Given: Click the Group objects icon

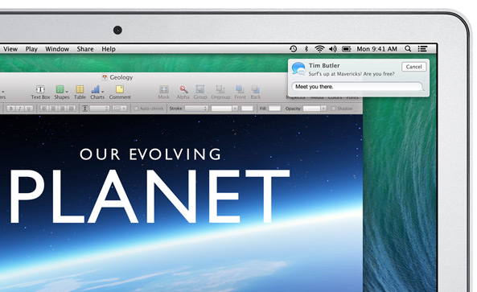Looking at the screenshot, I should 200,89.
